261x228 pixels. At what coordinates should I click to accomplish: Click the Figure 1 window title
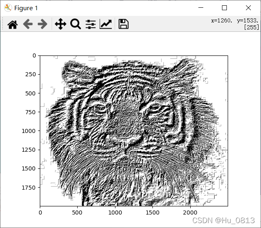pyautogui.click(x=26, y=8)
